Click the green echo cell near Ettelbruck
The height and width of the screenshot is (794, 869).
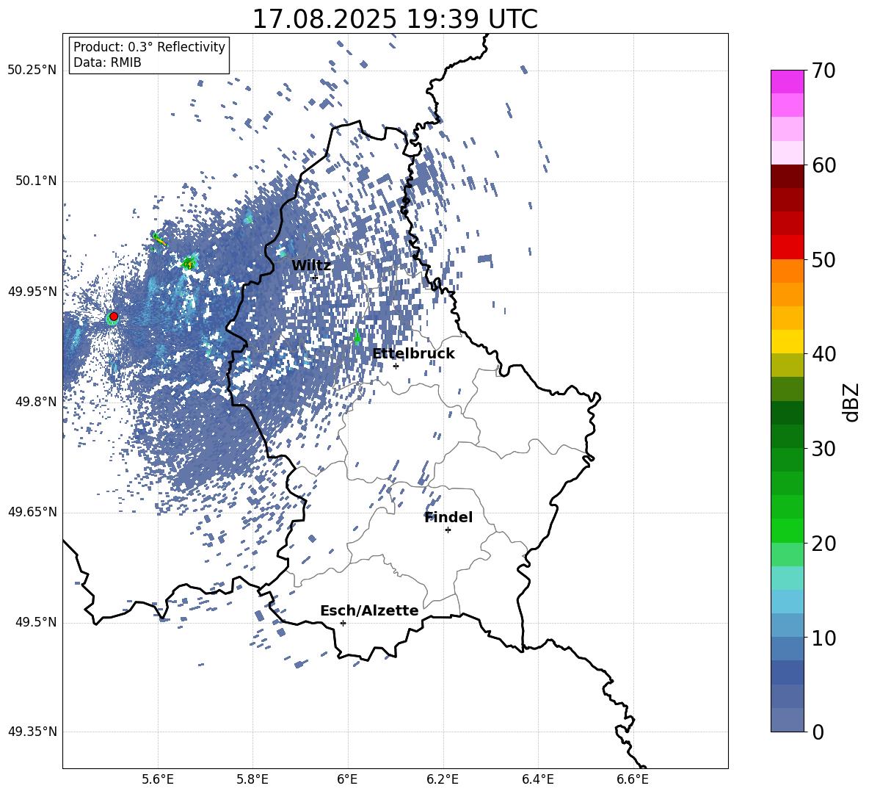[x=357, y=336]
